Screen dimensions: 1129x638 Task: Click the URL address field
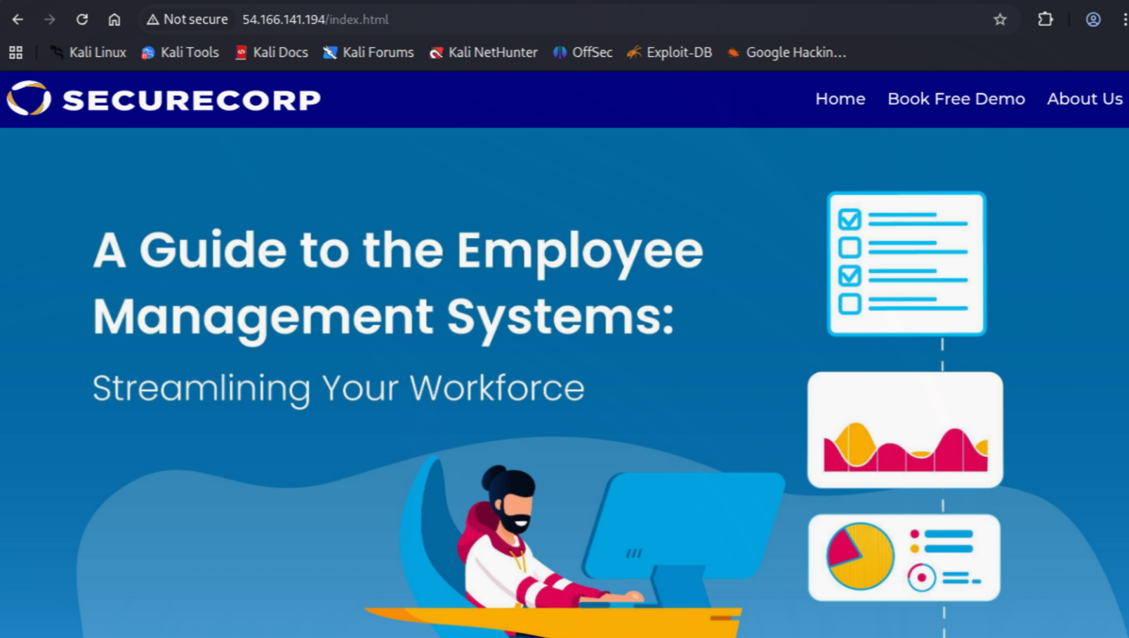[x=491, y=20]
